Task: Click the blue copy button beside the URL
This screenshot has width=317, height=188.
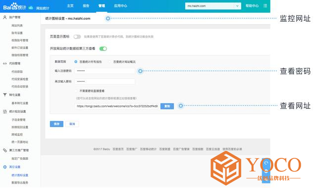Action: [167, 106]
